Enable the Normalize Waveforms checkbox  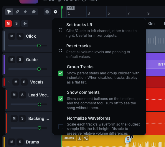pyautogui.click(x=61, y=127)
